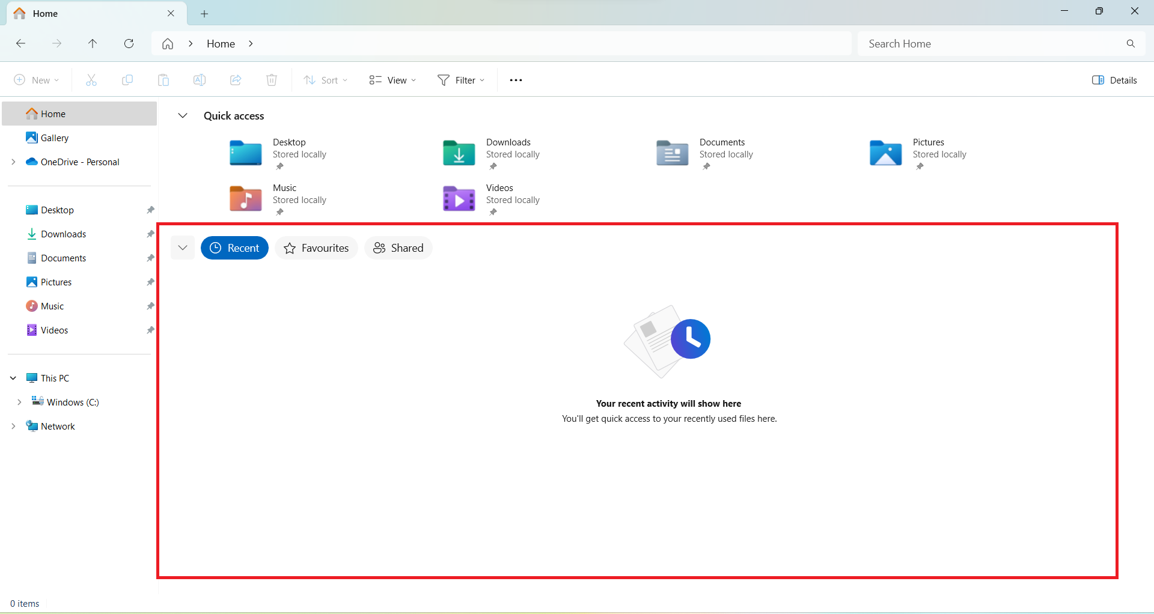Screen dimensions: 1154x614
Task: Click the New button
Action: 35,79
